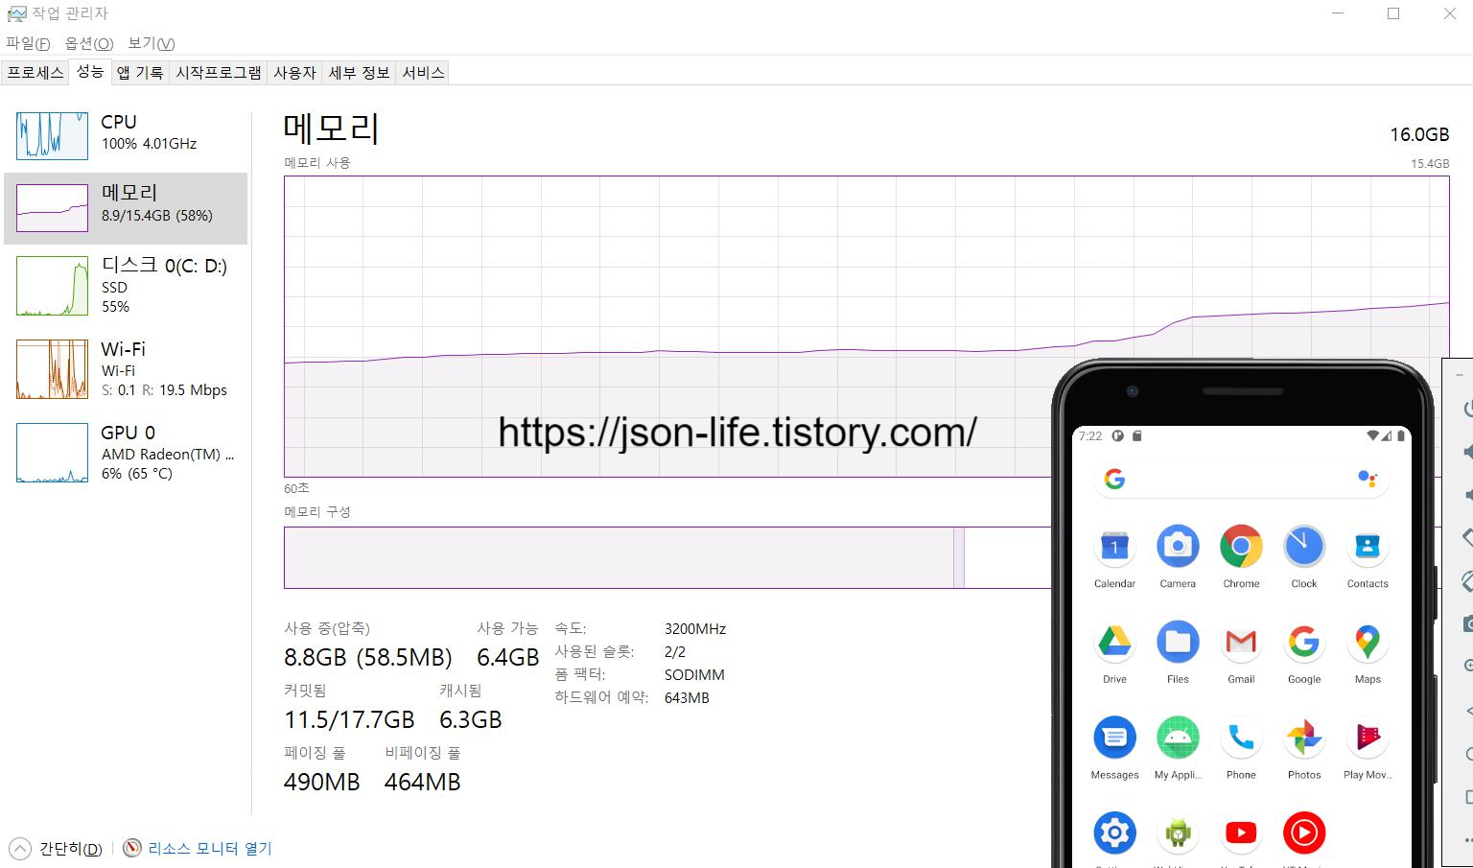Tap the Google search bar in emulator

coord(1241,479)
